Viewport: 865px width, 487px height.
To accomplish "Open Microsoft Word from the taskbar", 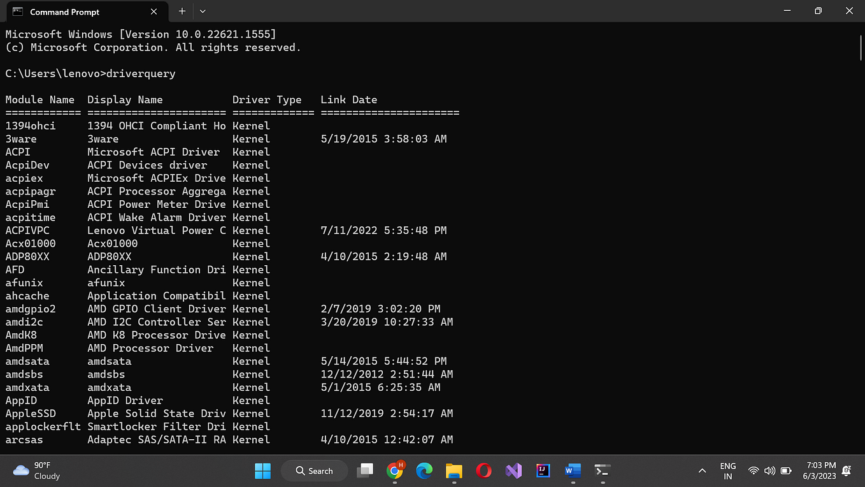I will point(572,470).
